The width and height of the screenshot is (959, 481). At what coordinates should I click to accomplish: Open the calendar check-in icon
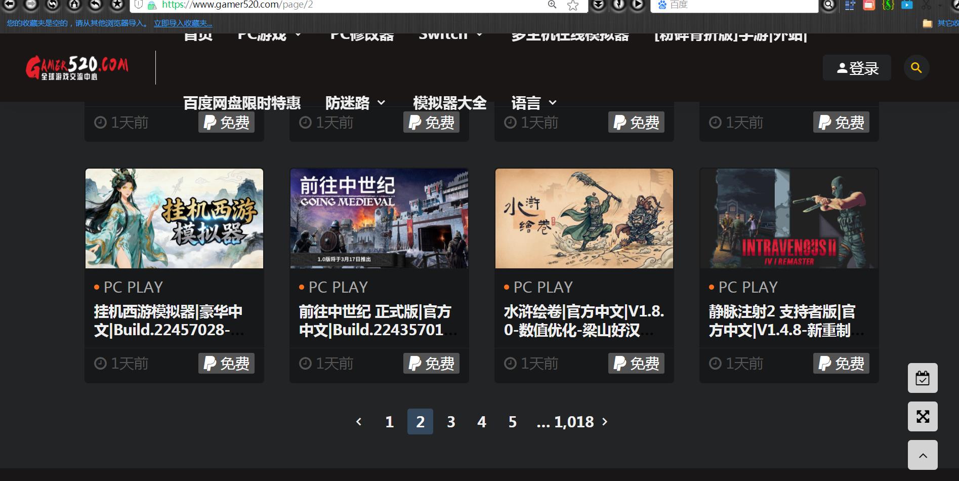pos(922,378)
